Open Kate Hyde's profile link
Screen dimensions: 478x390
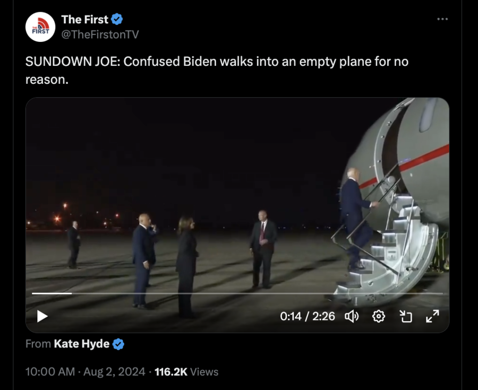coord(82,344)
